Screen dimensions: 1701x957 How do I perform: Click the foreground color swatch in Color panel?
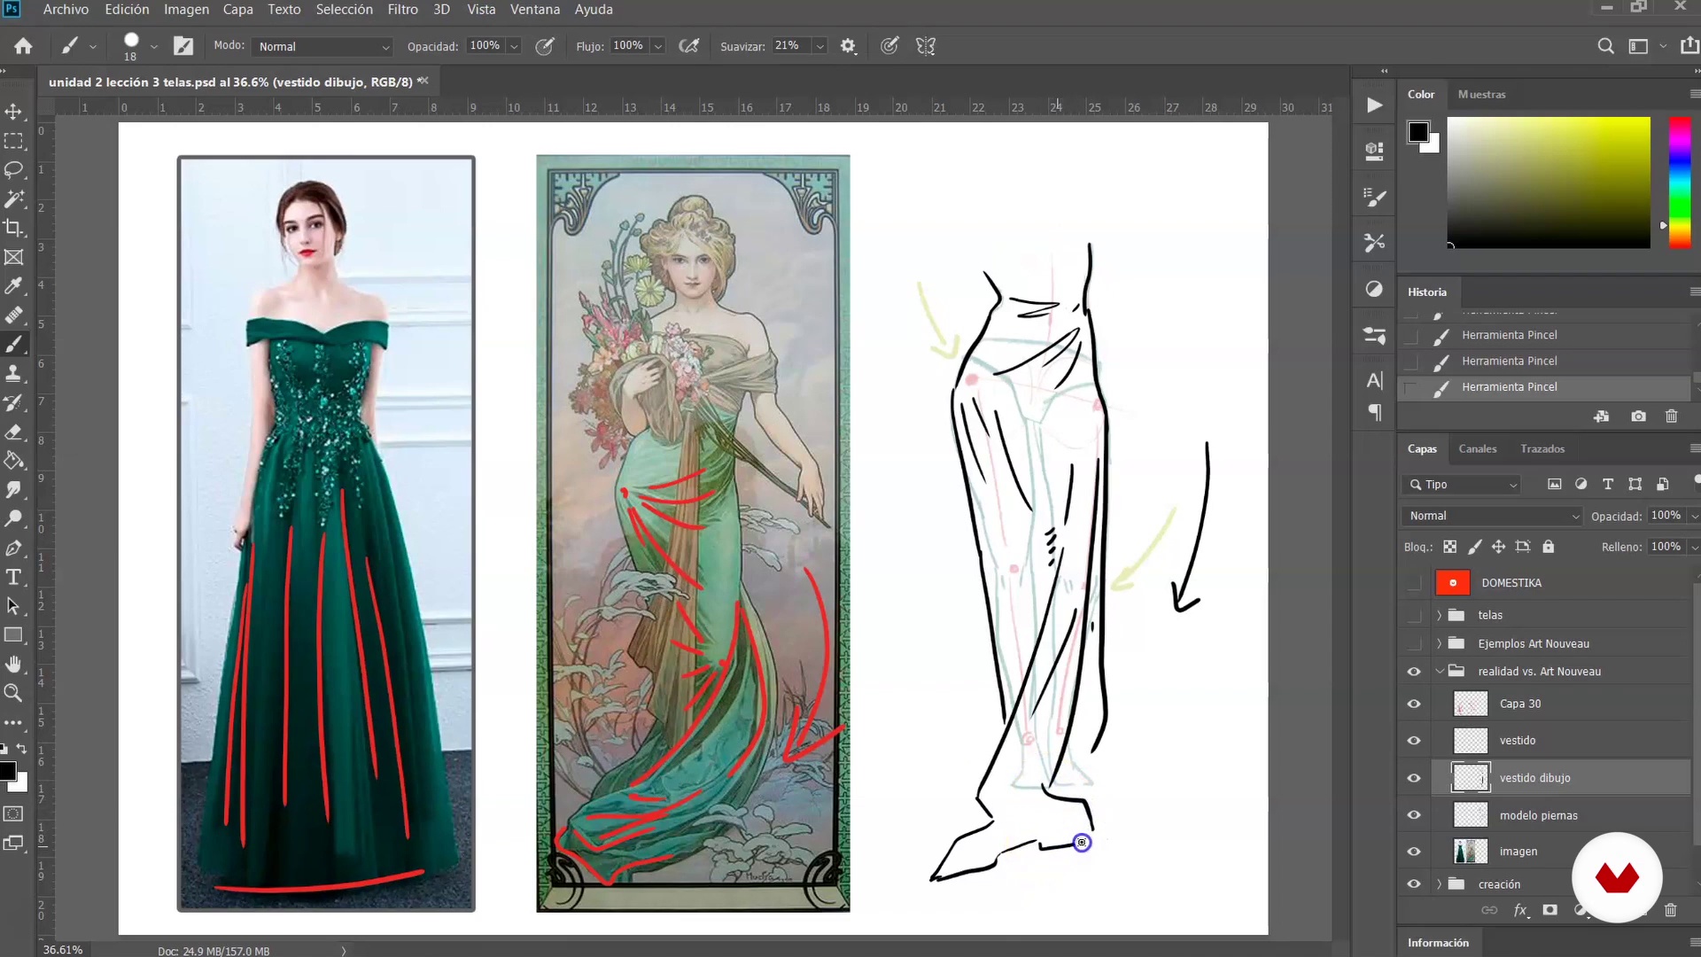(x=1417, y=132)
